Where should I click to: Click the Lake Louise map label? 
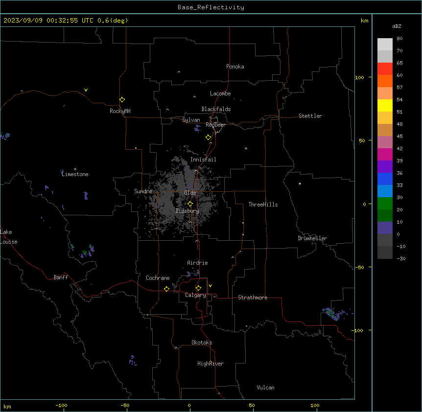9,237
